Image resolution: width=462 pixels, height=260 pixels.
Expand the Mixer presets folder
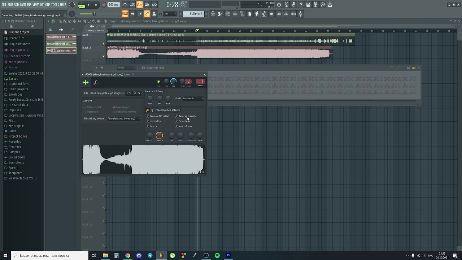[18, 62]
